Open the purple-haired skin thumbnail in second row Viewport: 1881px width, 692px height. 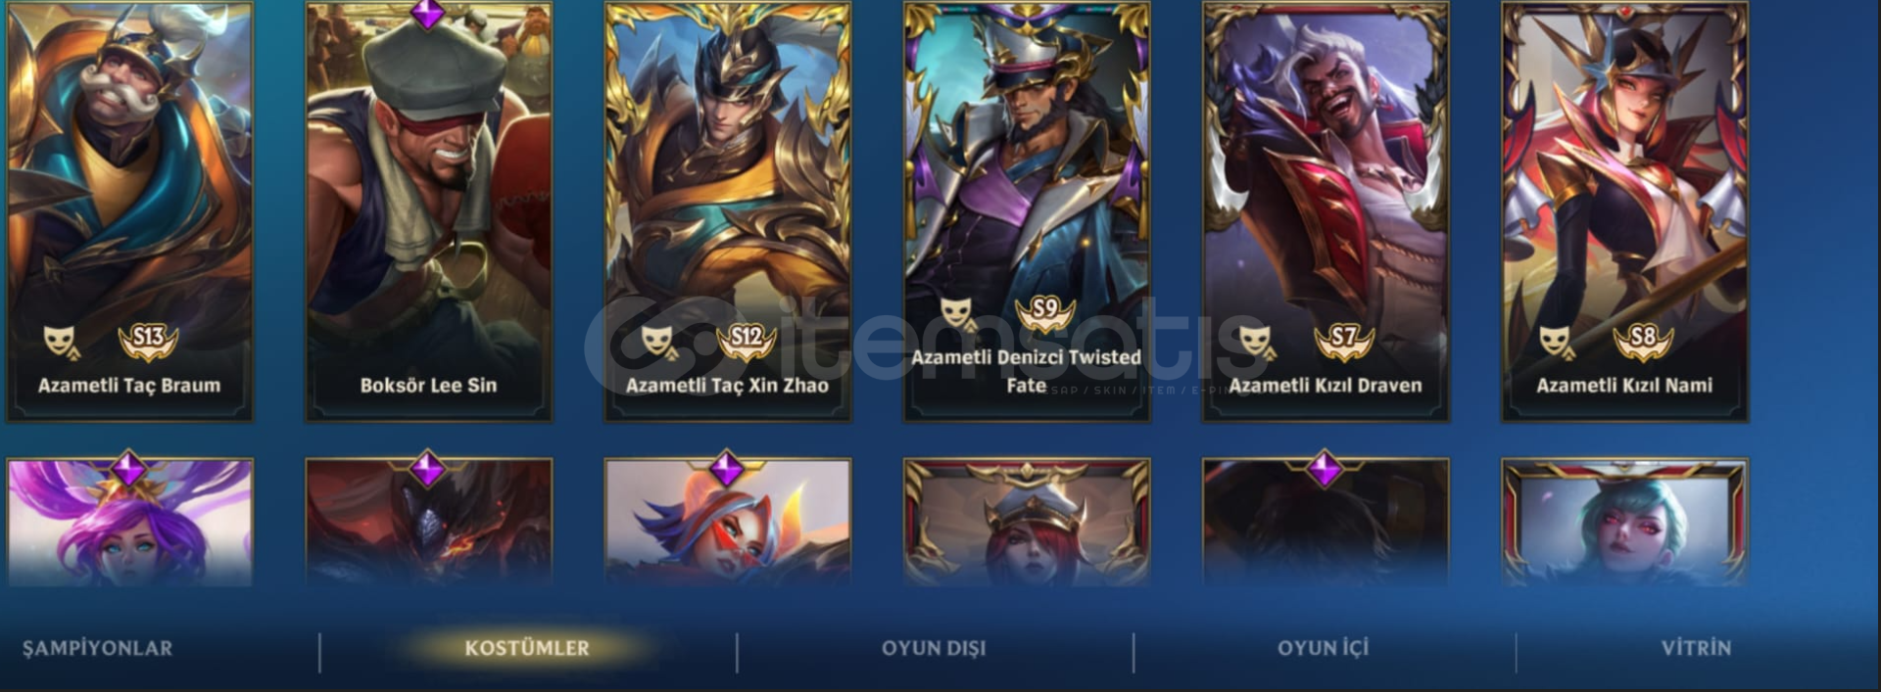[x=129, y=523]
